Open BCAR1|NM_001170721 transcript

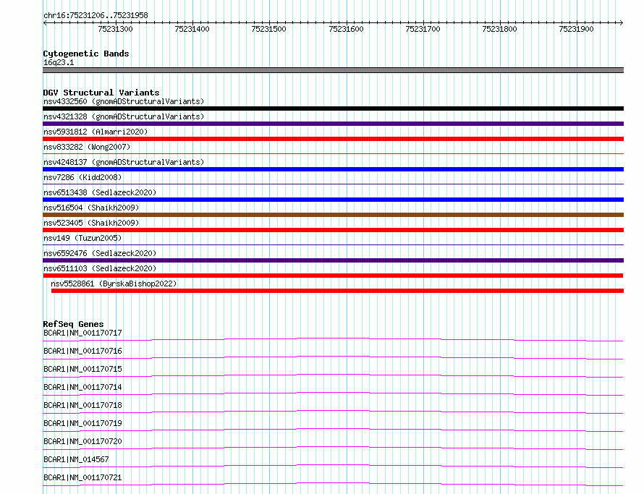(82, 477)
